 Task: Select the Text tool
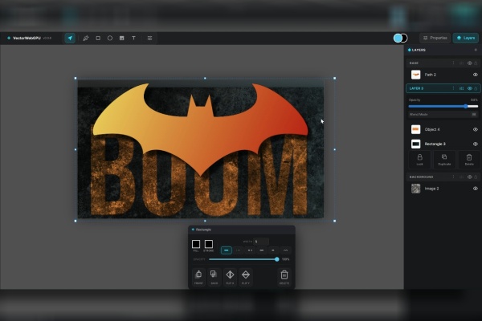[133, 38]
